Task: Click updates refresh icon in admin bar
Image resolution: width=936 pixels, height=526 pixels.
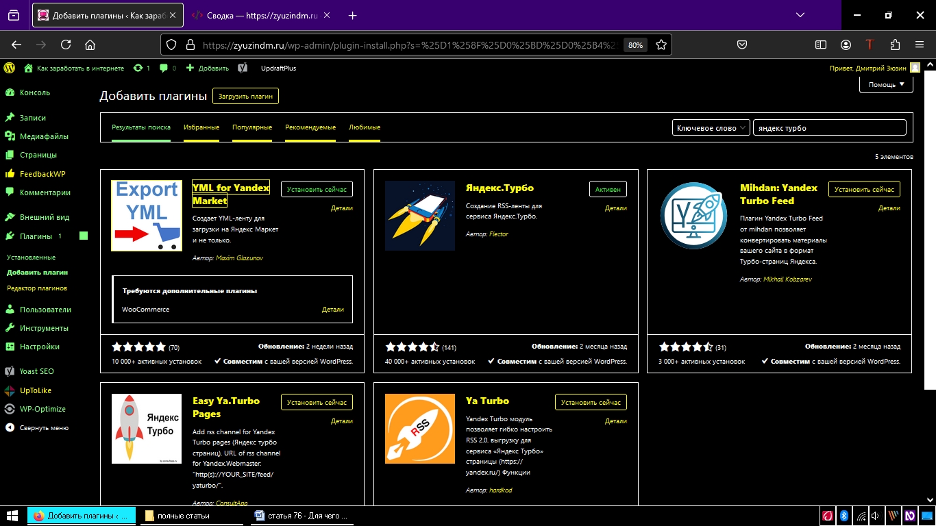Action: (138, 68)
